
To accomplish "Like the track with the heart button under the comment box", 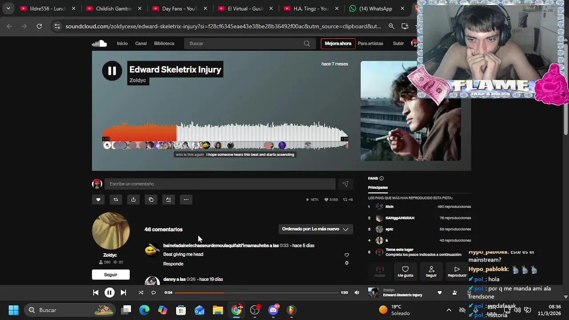I will point(98,200).
